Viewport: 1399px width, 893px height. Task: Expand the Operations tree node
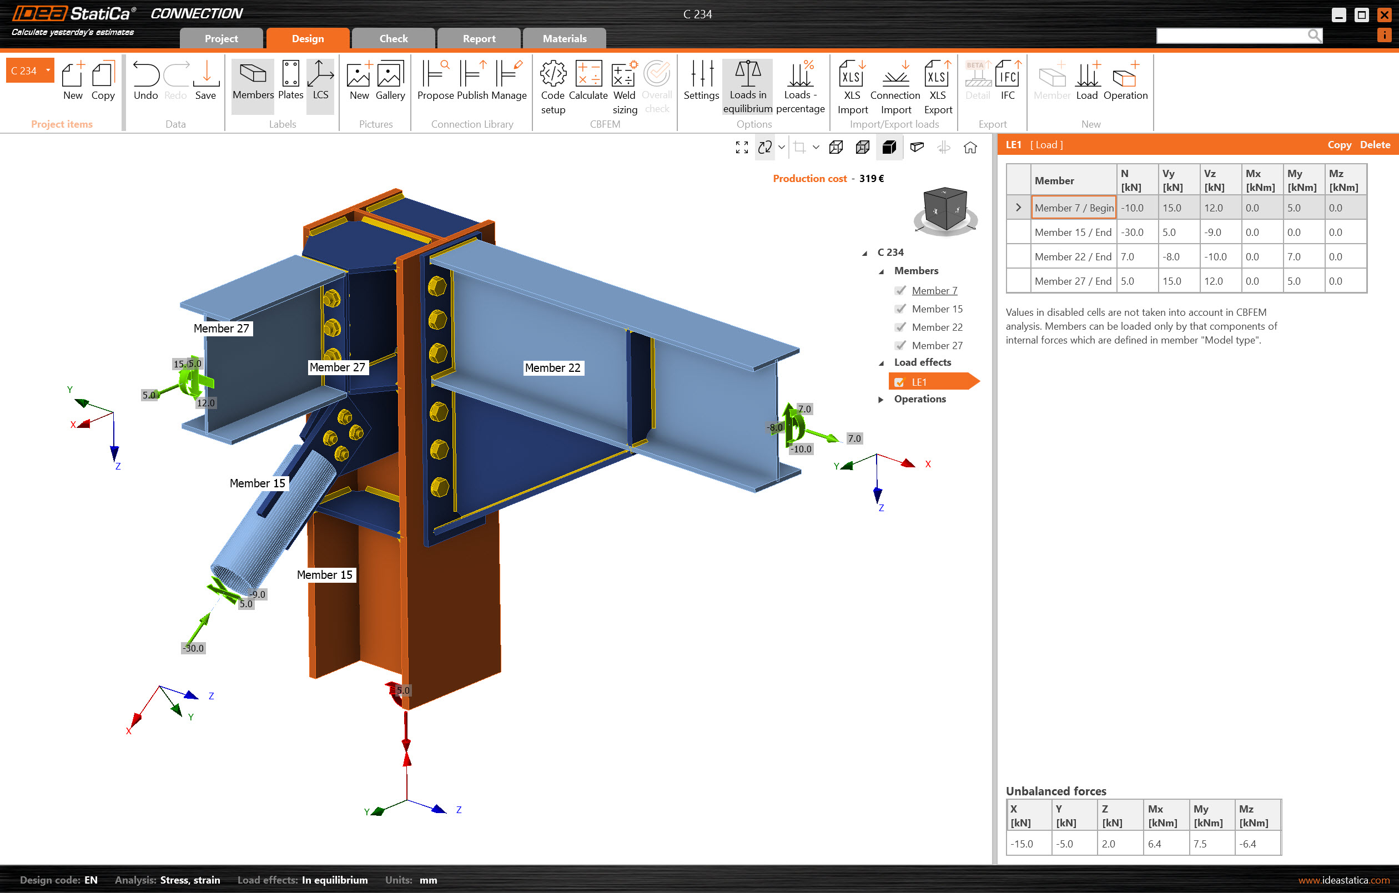(x=881, y=399)
